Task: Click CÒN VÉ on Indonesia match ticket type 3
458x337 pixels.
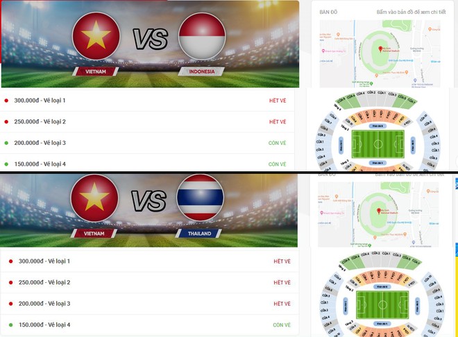Action: (277, 143)
